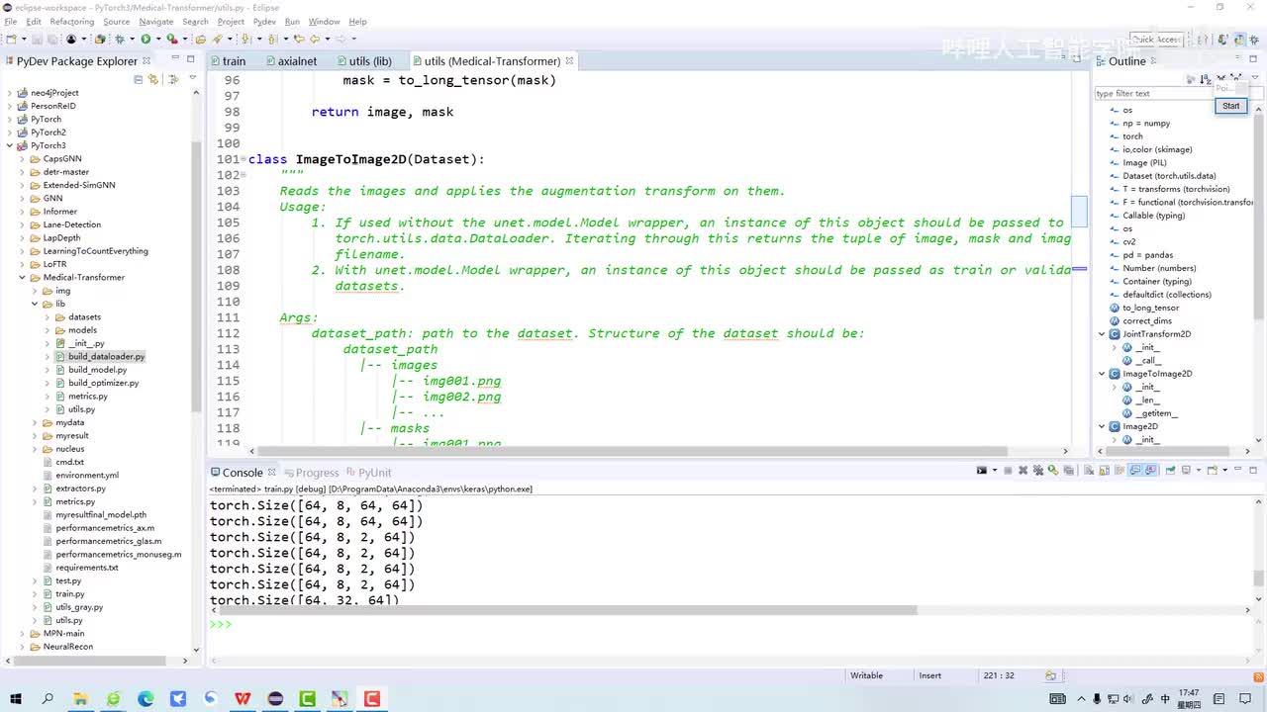Click the Save toolbar icon
This screenshot has width=1267, height=712.
pyautogui.click(x=39, y=40)
